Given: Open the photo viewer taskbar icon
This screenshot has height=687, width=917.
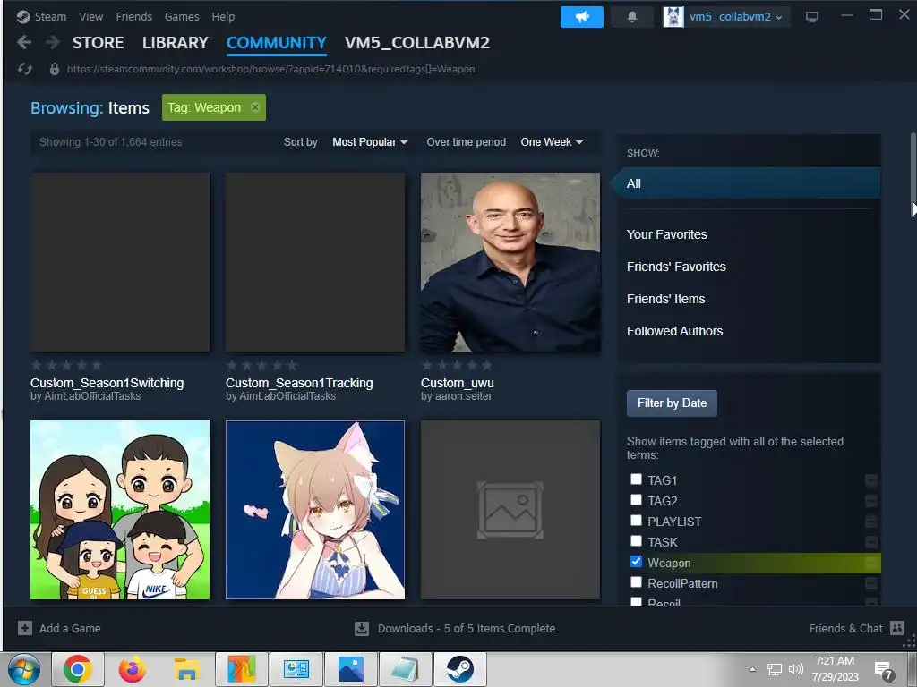Looking at the screenshot, I should 351,669.
